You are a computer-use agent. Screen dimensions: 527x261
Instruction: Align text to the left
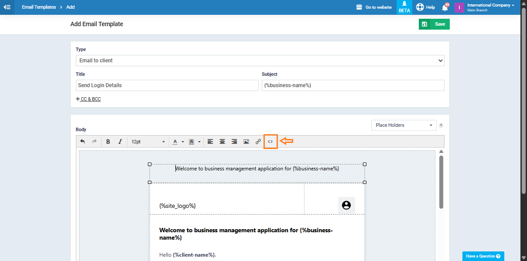coord(210,142)
